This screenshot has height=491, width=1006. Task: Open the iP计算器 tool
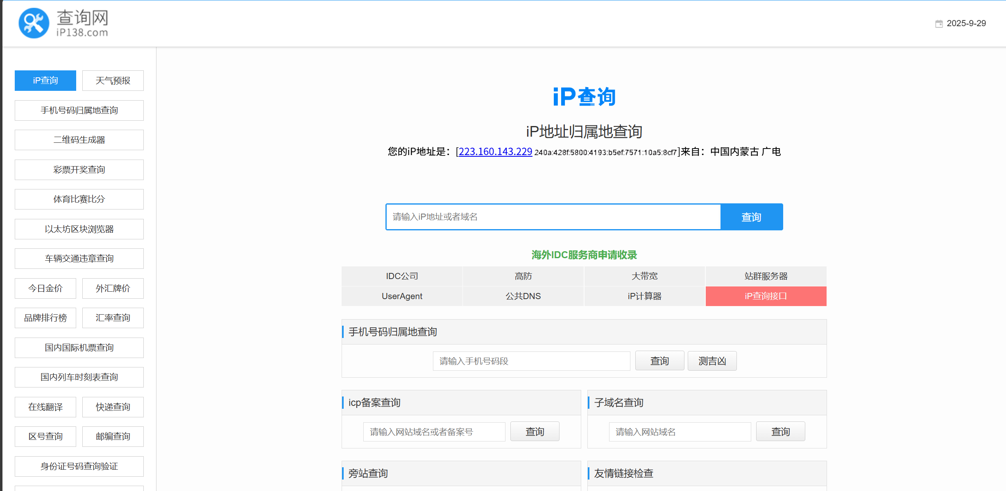click(x=644, y=296)
